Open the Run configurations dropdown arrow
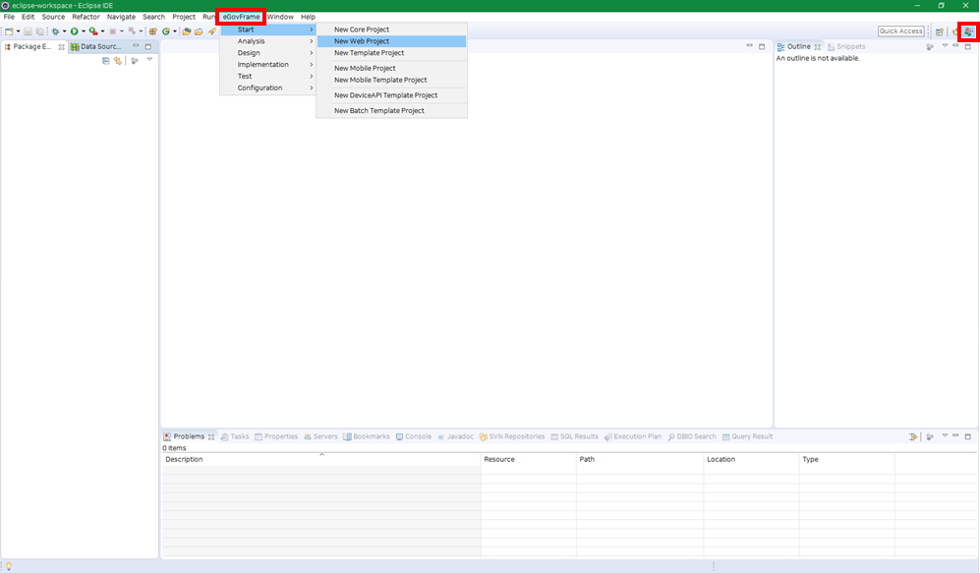Screen dimensions: 980x573 (x=84, y=31)
